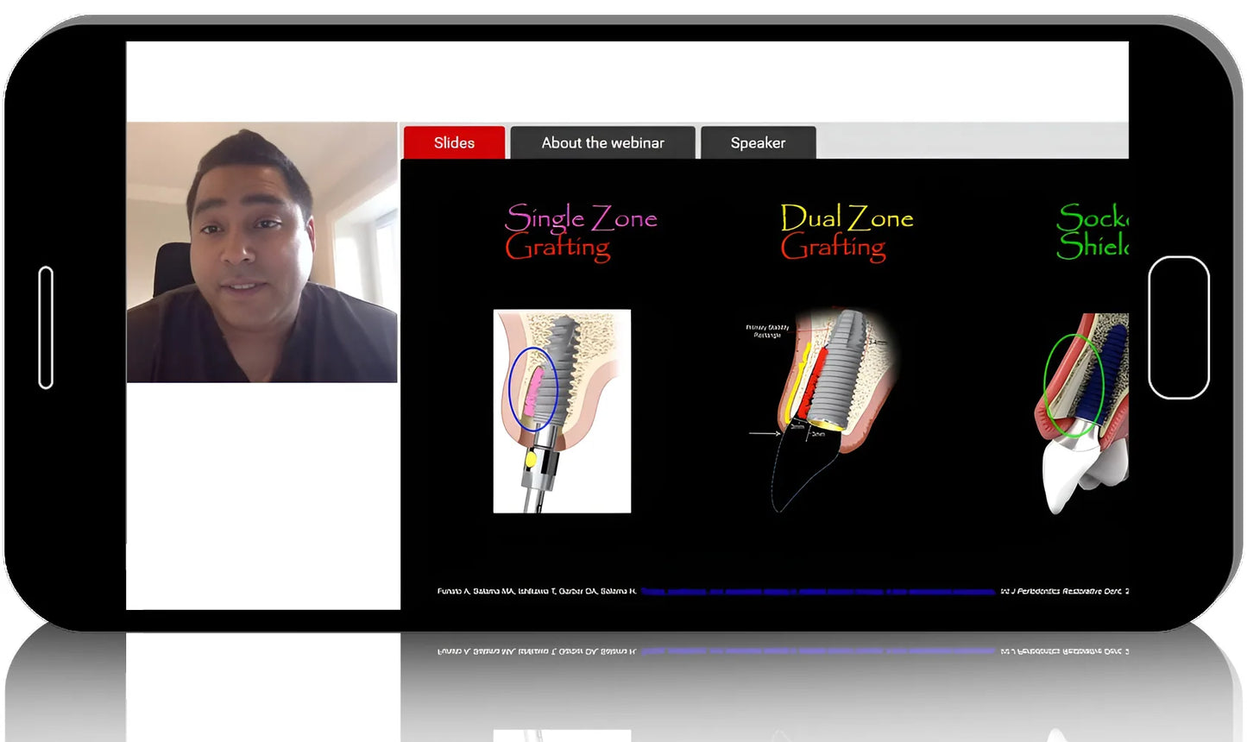Switch to the About the webinar tab
Image resolution: width=1247 pixels, height=742 pixels.
tap(601, 142)
